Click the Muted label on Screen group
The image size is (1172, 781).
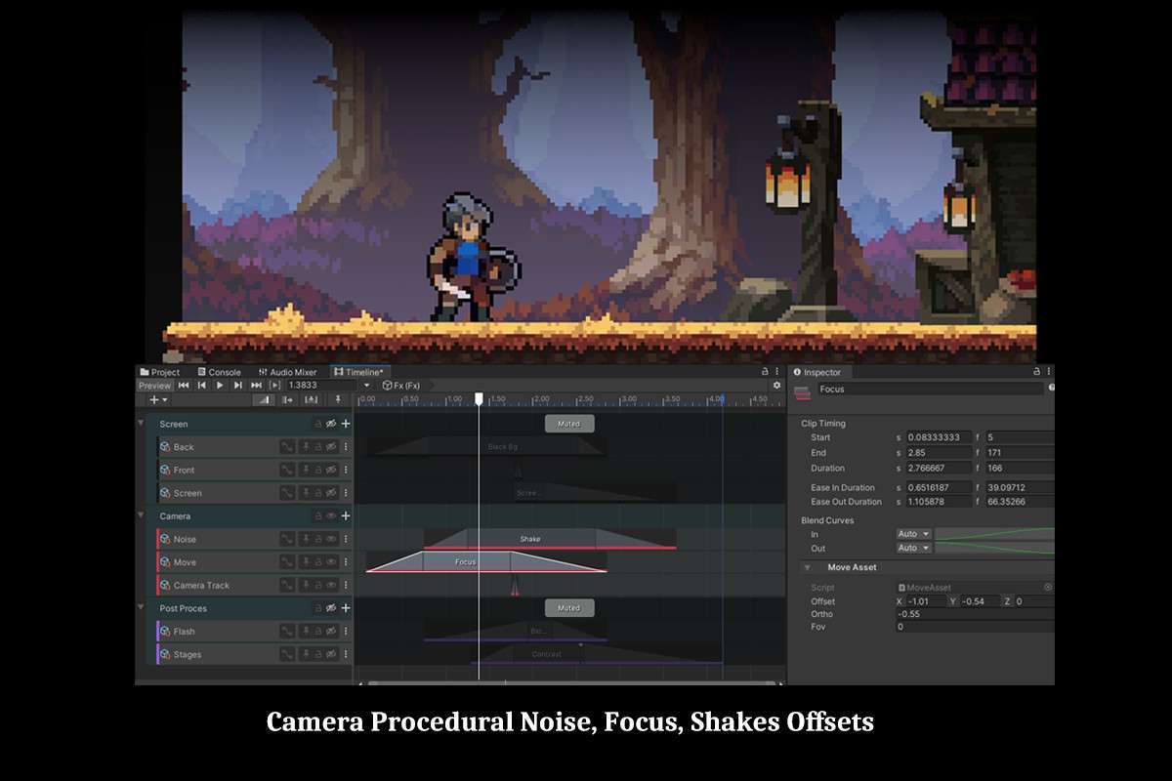569,424
